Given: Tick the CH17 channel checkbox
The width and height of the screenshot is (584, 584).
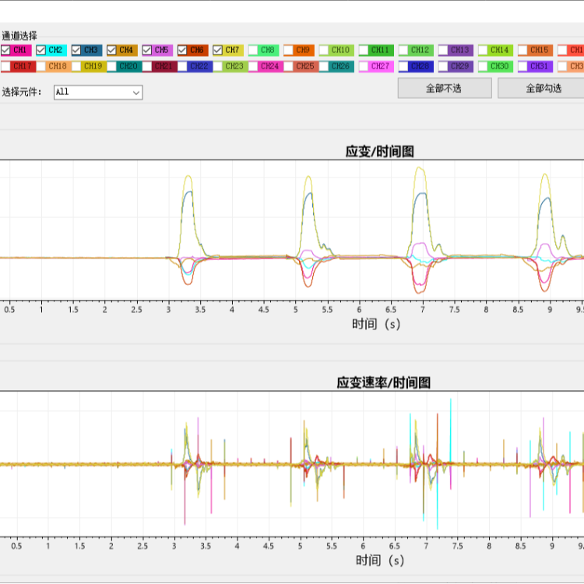Looking at the screenshot, I should (6, 67).
